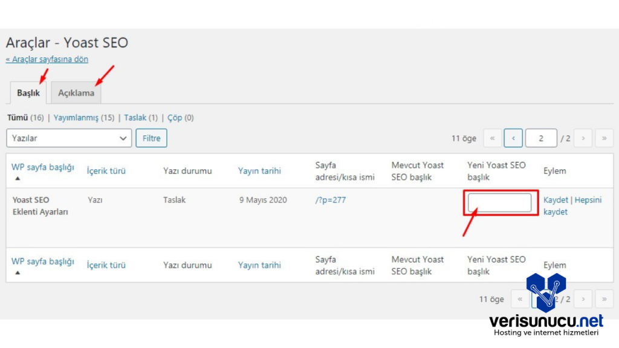The image size is (619, 348).
Task: Click the top page number input box
Action: [x=541, y=138]
